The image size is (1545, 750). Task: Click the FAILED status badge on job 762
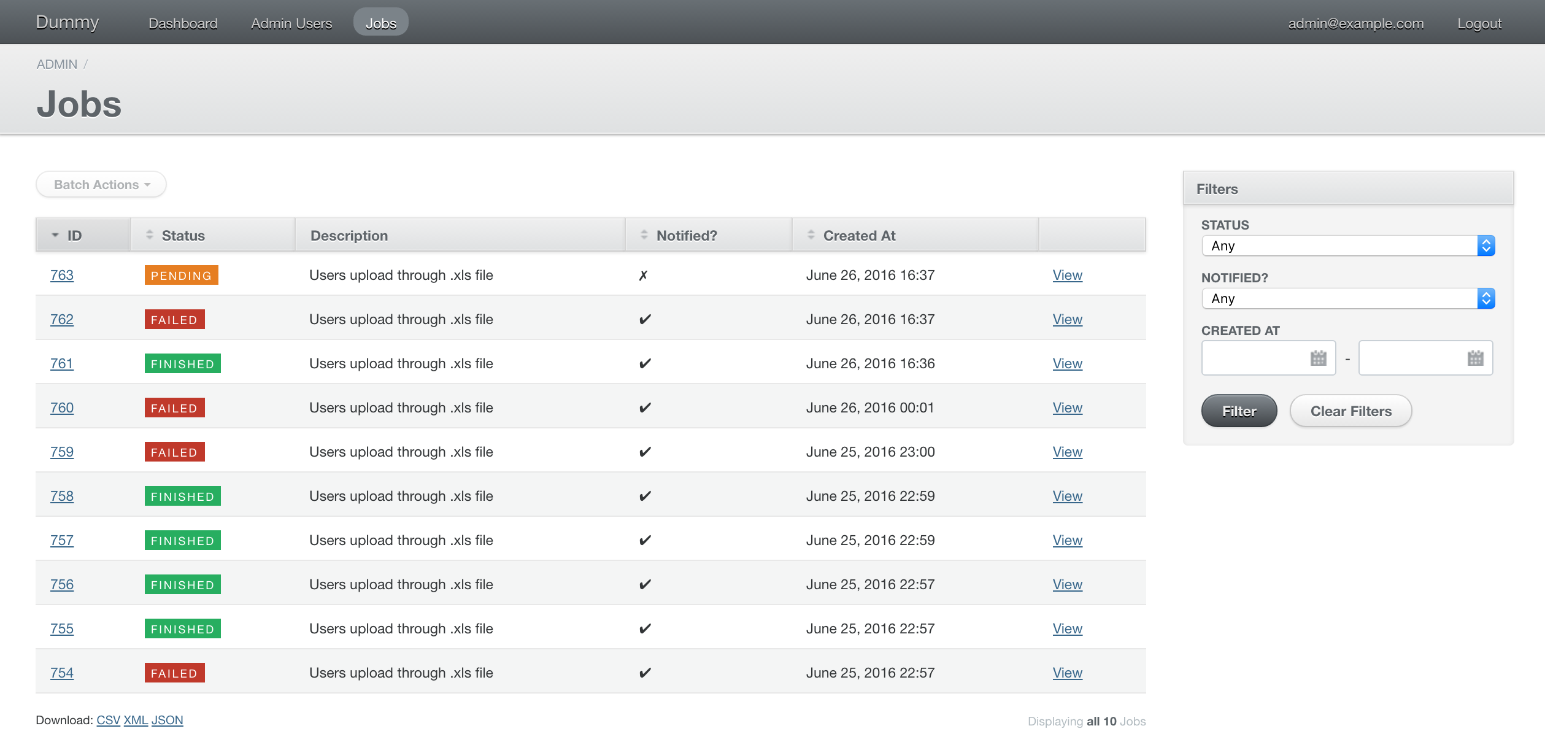174,320
